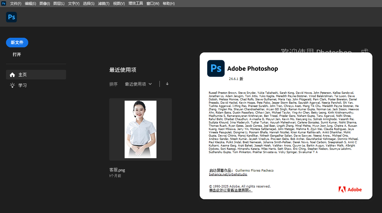Open the 文字(Y) menu

pyautogui.click(x=74, y=4)
